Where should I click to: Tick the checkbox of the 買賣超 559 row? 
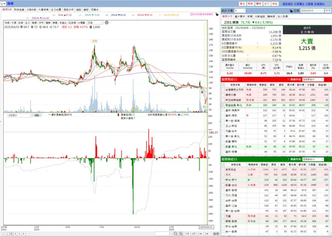click(x=223, y=90)
